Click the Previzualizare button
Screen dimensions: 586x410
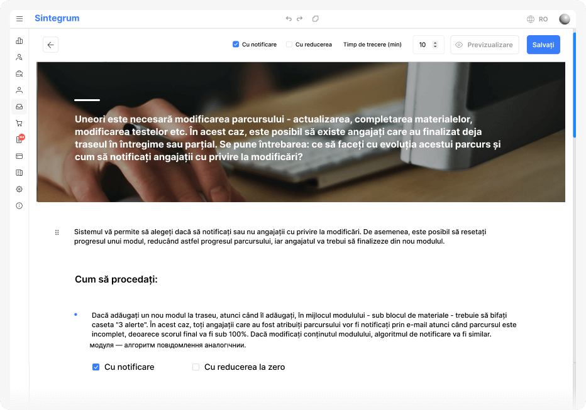(x=485, y=45)
